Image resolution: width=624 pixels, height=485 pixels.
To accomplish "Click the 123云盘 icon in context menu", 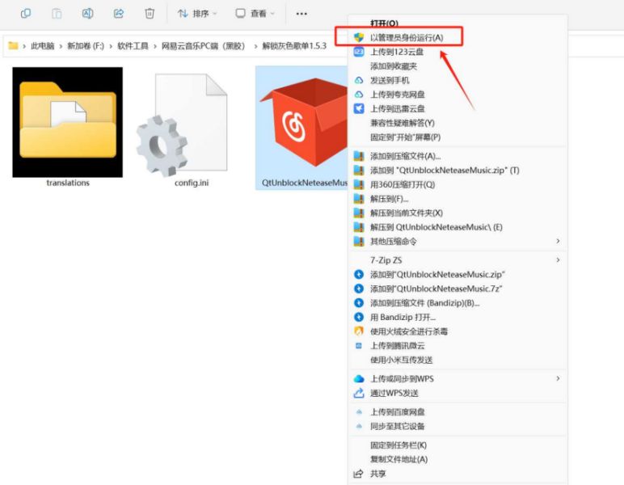I will click(x=359, y=52).
